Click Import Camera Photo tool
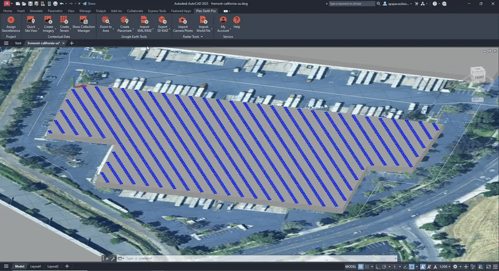 point(183,24)
